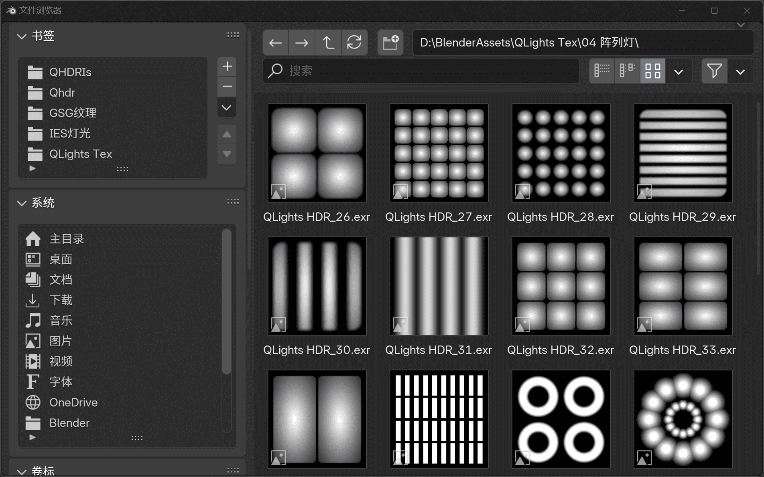Switch to horizontal list display mode

coord(627,71)
